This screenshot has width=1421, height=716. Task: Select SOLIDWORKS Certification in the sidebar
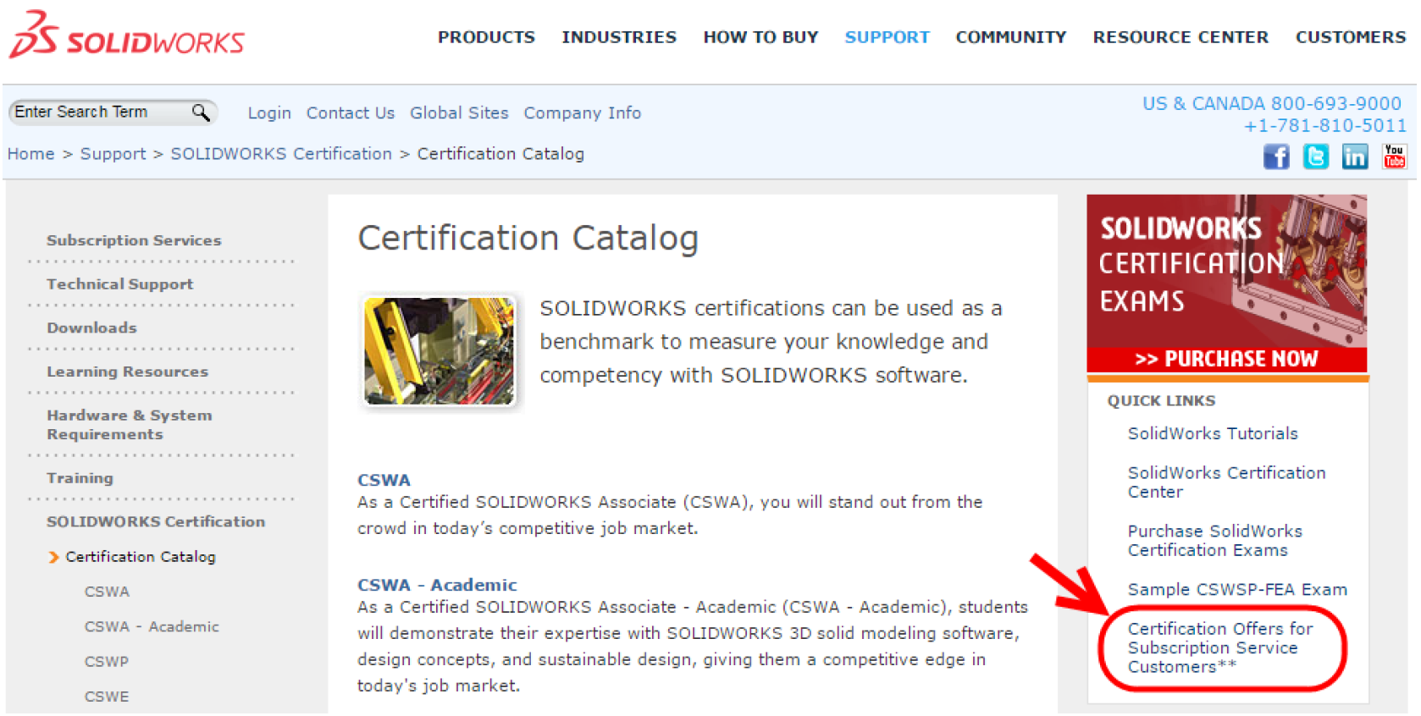tap(156, 522)
